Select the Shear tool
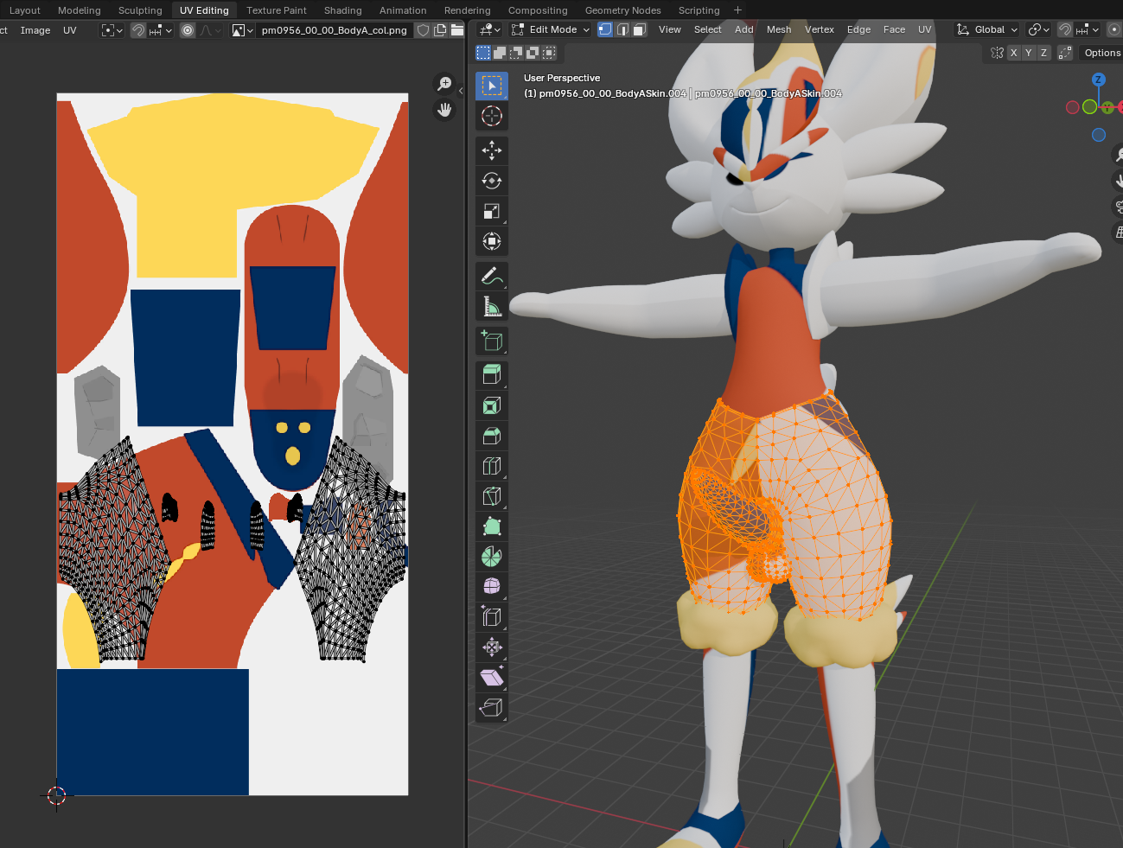 (492, 678)
